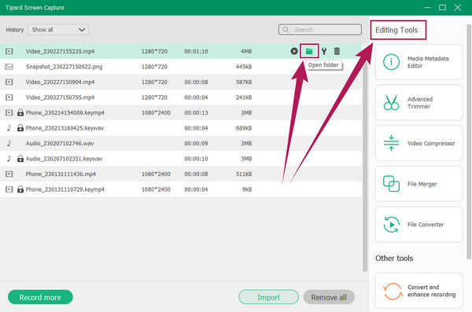The width and height of the screenshot is (472, 312).
Task: Click the 00:01:10 duration value
Action: (x=196, y=51)
